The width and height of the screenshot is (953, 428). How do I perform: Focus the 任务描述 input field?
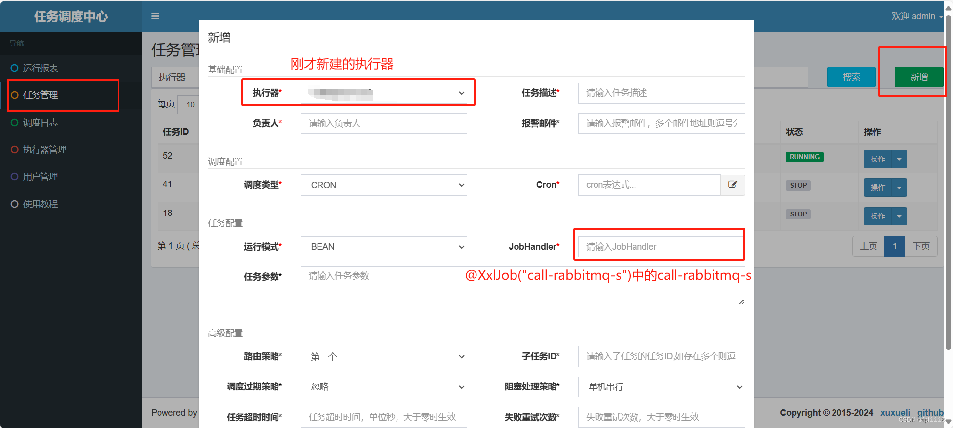pyautogui.click(x=661, y=93)
